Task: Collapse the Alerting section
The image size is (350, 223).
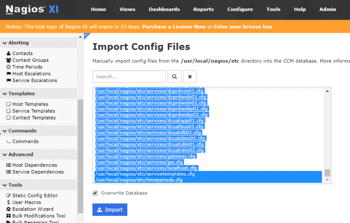Action: (38, 43)
